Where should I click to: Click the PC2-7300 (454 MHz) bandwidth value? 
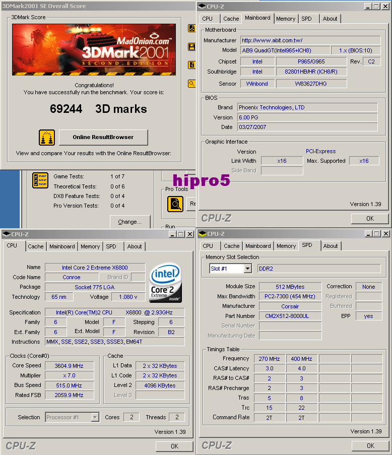point(290,297)
